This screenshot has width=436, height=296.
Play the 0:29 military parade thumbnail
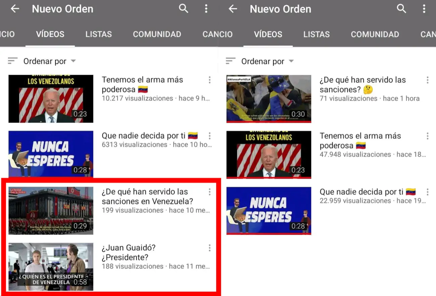(51, 210)
